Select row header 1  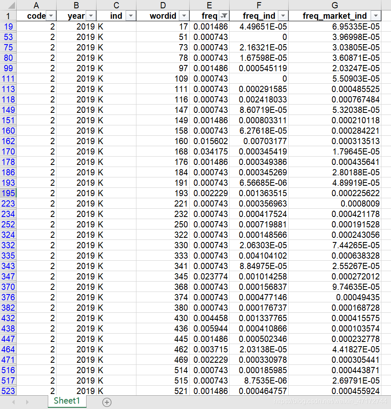[x=8, y=16]
